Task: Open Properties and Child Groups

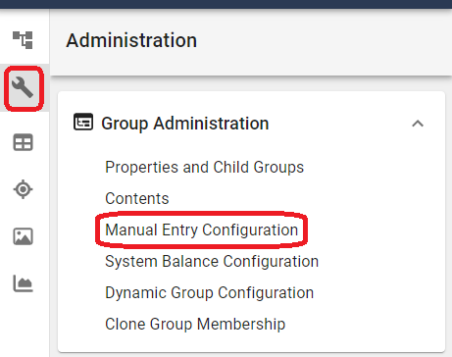Action: [x=204, y=167]
